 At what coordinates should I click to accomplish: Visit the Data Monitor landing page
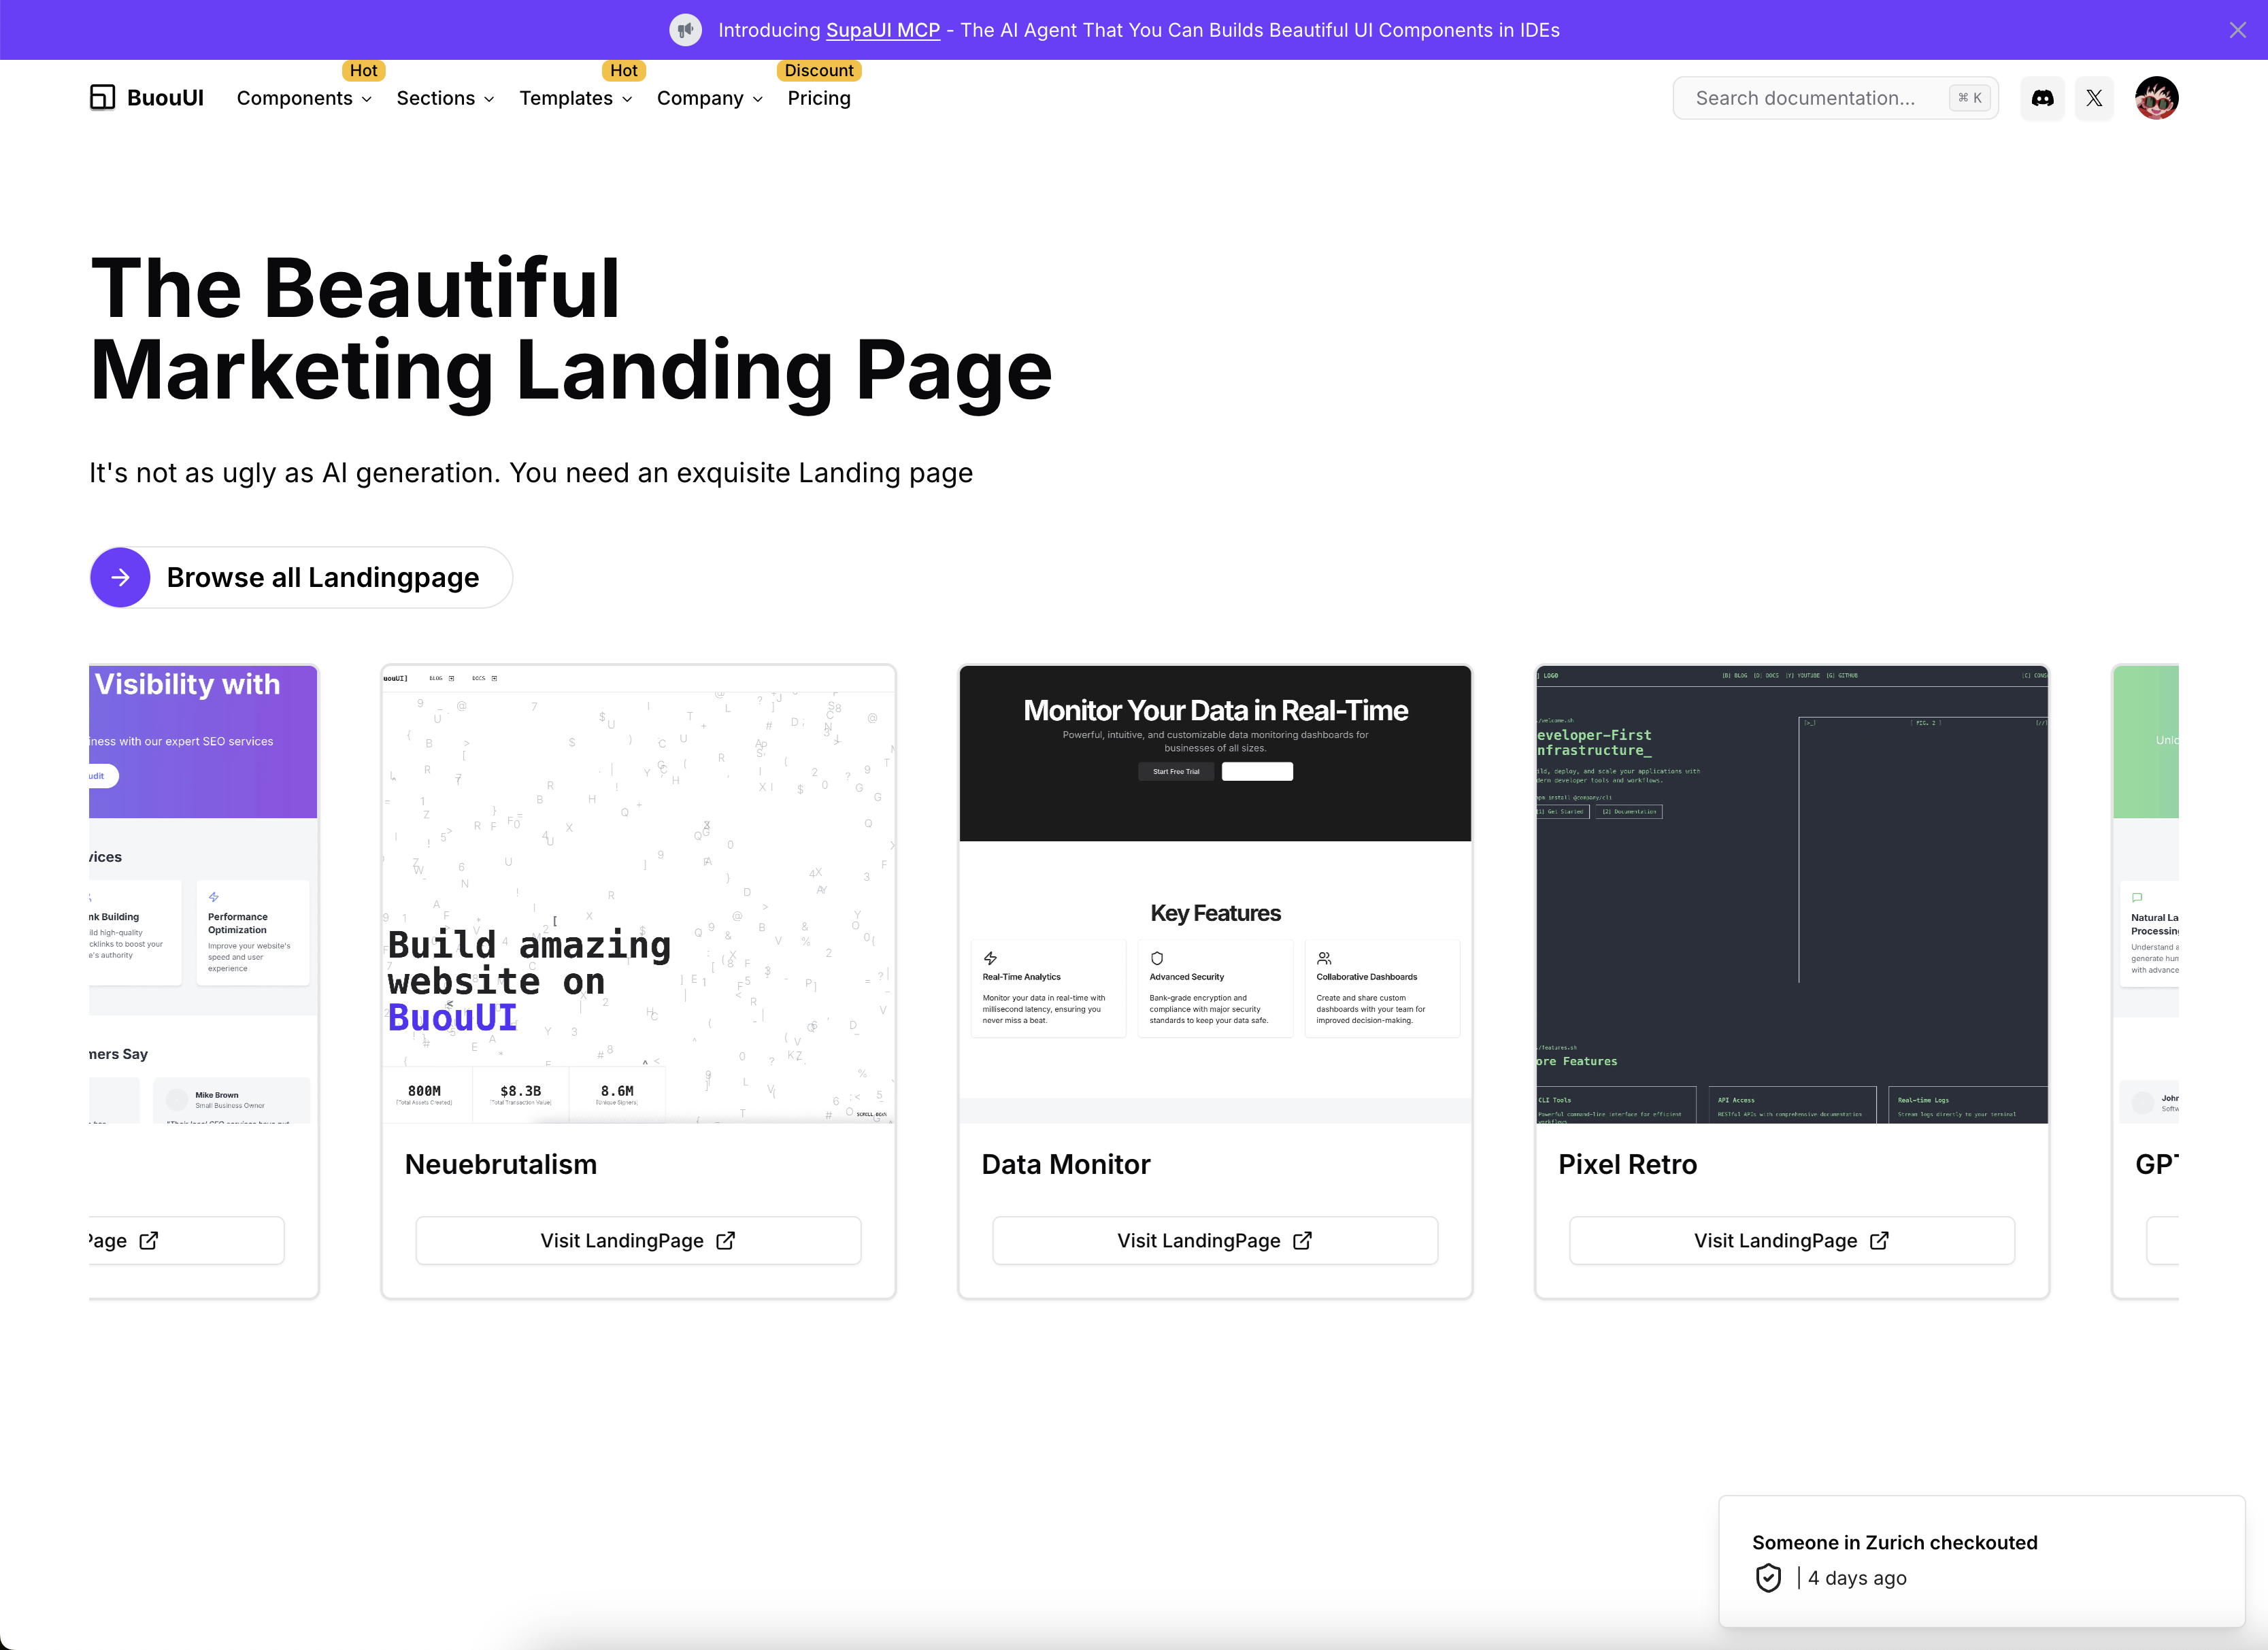[1214, 1240]
